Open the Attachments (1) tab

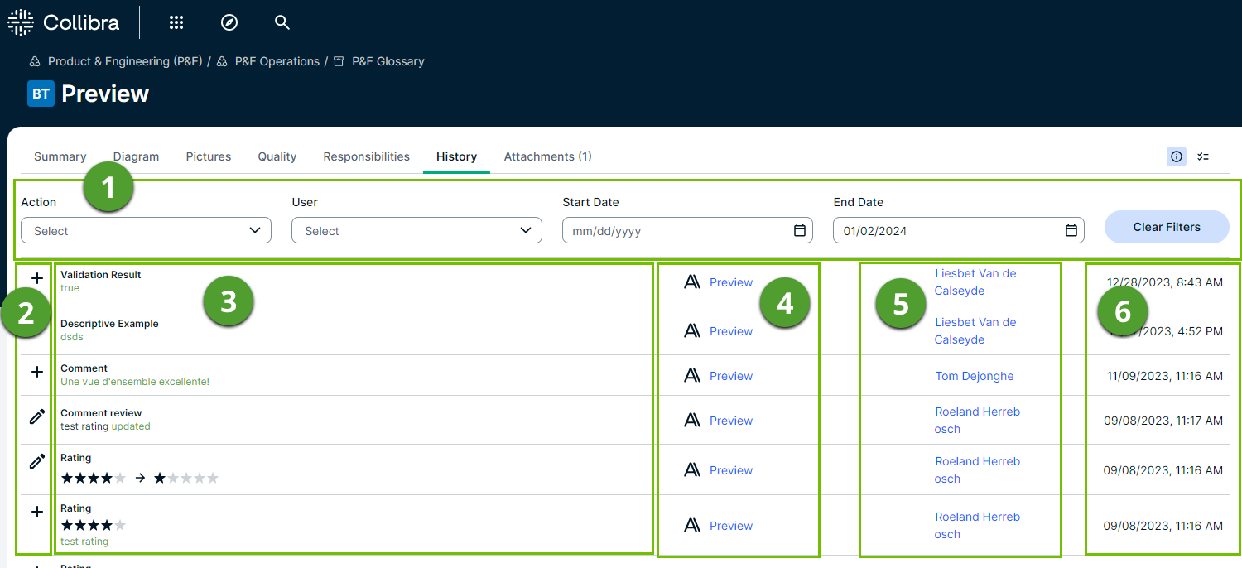547,156
